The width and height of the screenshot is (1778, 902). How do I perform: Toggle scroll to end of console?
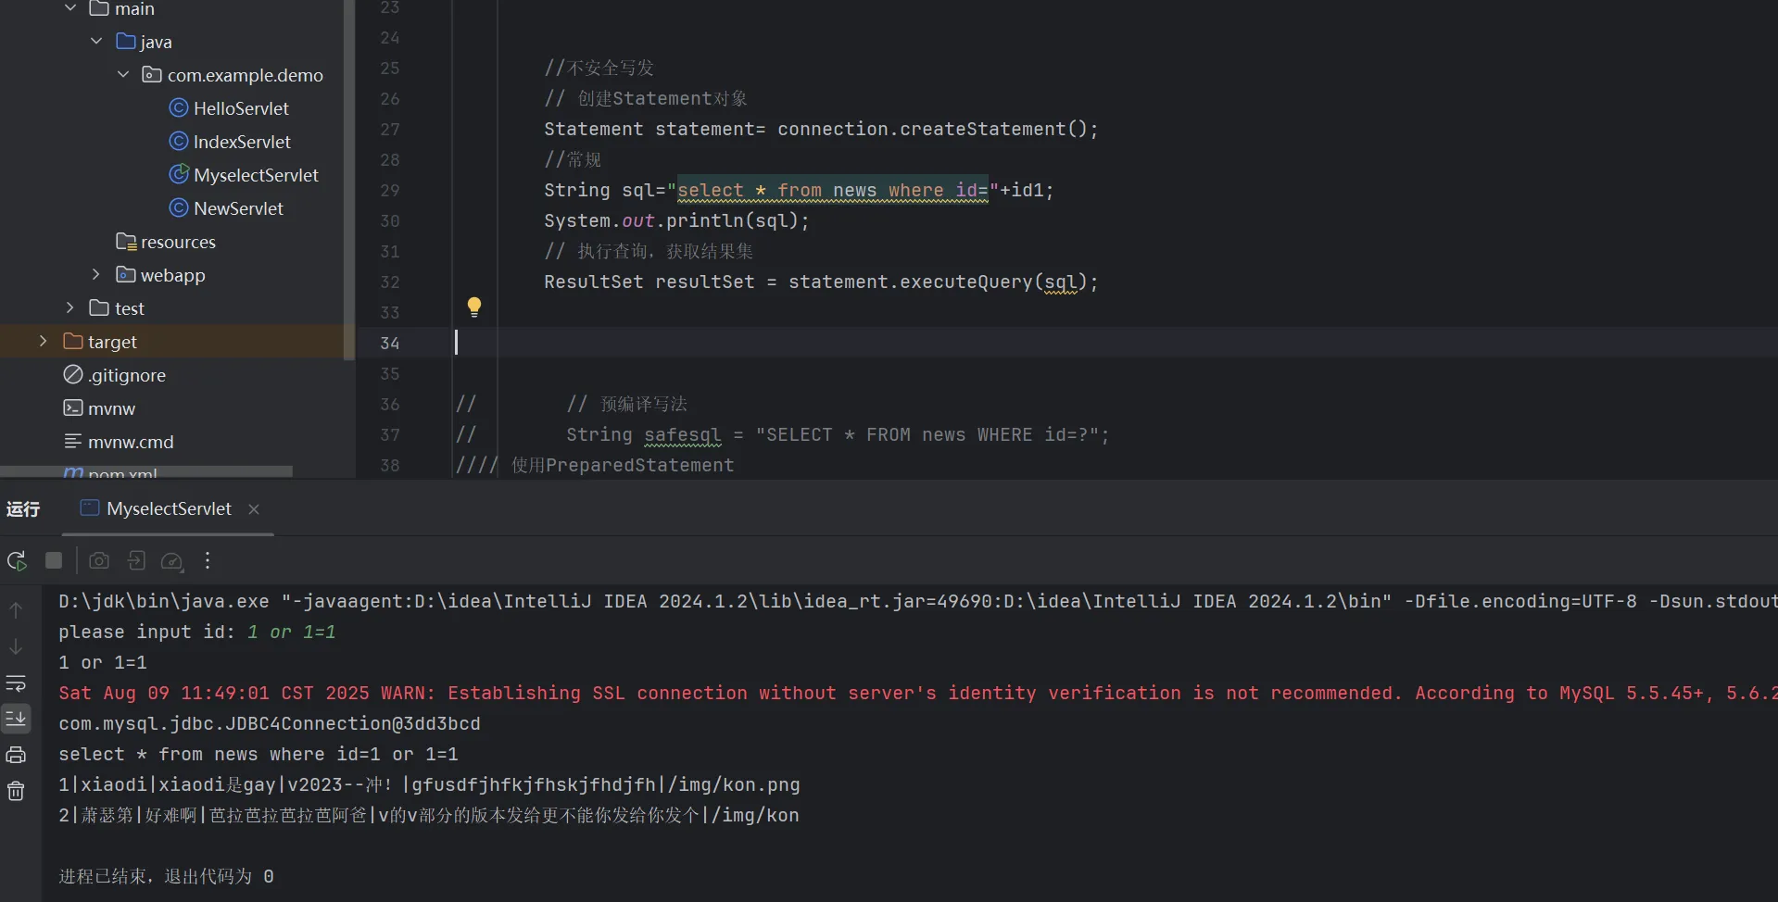point(16,719)
